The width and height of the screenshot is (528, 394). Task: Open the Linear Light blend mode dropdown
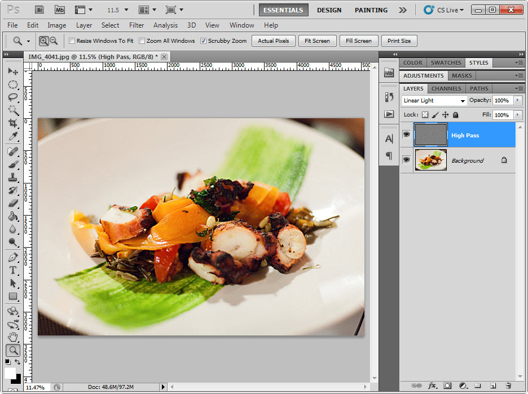(434, 101)
